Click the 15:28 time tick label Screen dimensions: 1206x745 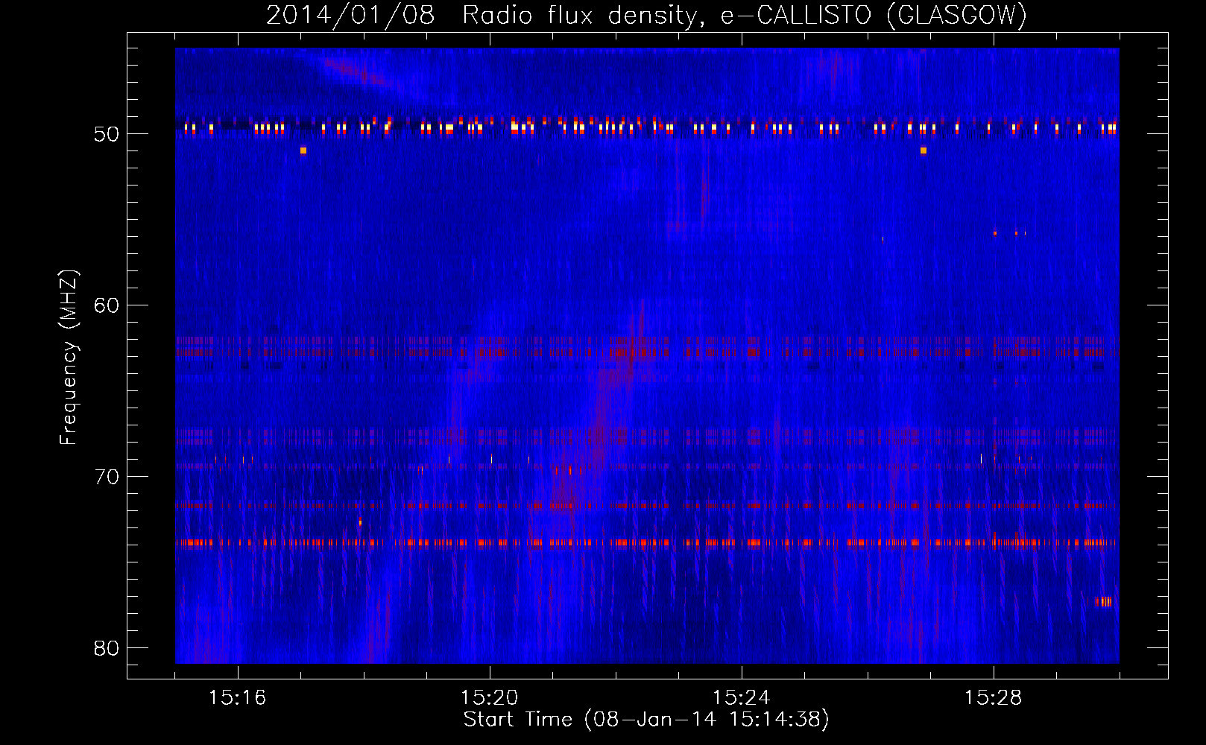click(993, 698)
